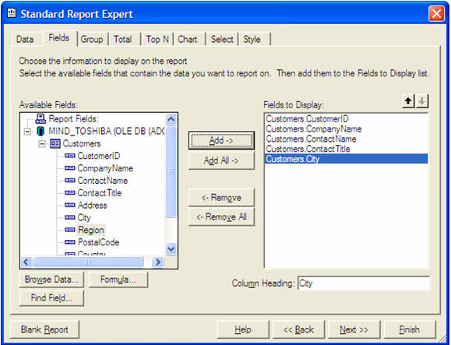Click the move field down arrow icon
Viewport: 451px width, 345px height.
422,101
